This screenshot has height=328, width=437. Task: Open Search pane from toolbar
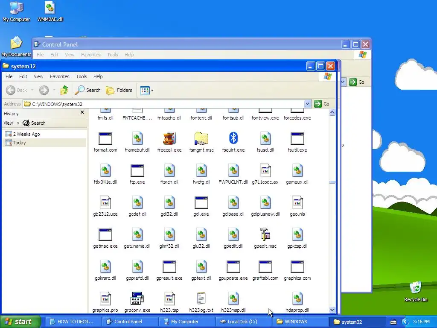(87, 90)
